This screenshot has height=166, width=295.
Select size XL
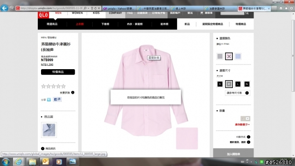(x=247, y=84)
